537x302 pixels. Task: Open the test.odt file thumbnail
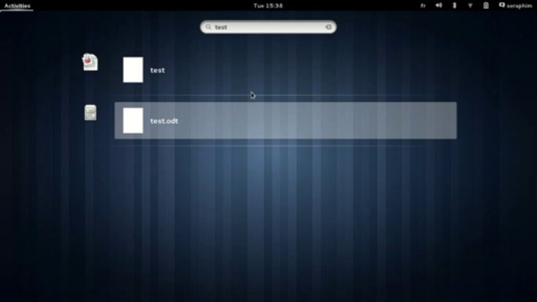pyautogui.click(x=133, y=121)
